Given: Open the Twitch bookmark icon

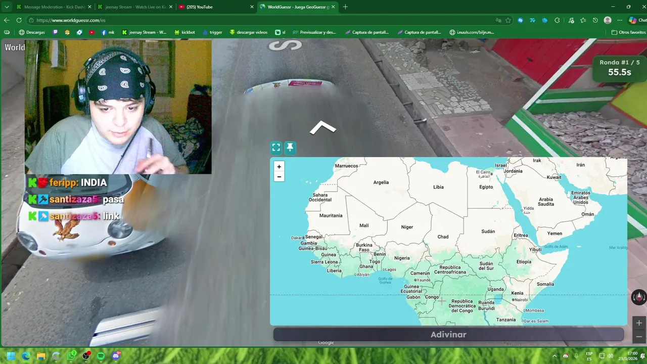Looking at the screenshot, I should coord(55,32).
